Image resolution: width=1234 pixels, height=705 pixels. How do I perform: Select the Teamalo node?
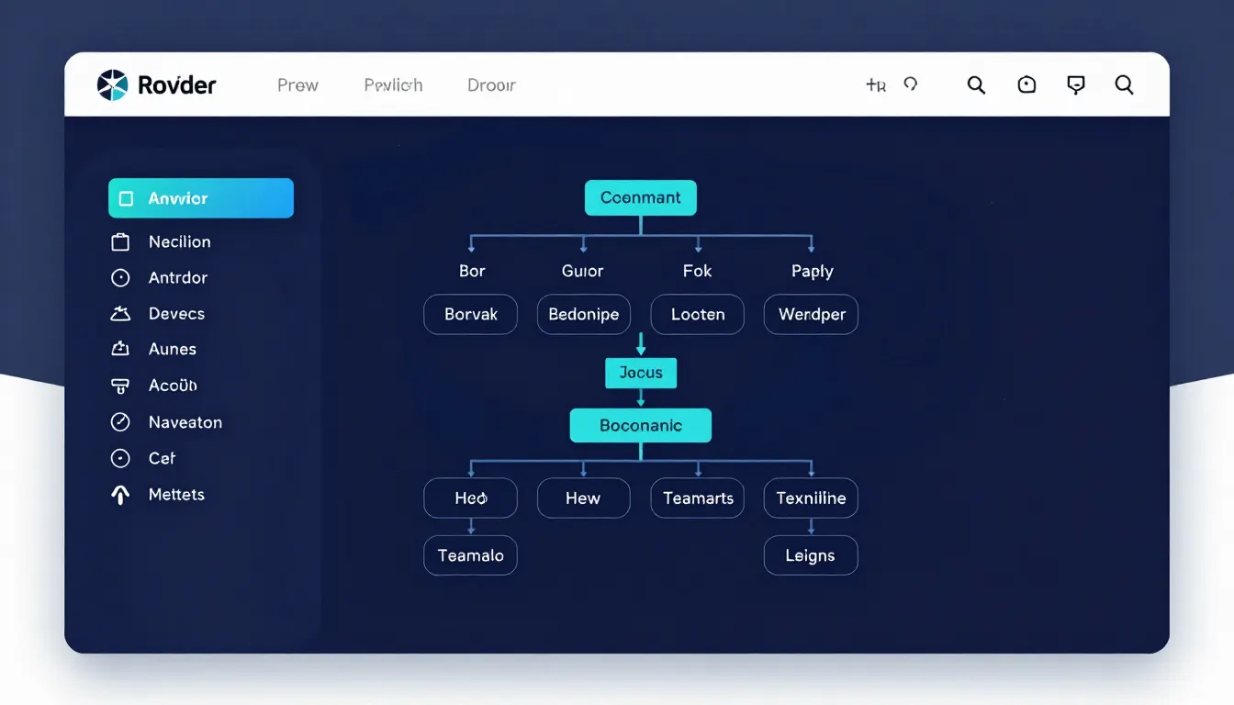470,555
